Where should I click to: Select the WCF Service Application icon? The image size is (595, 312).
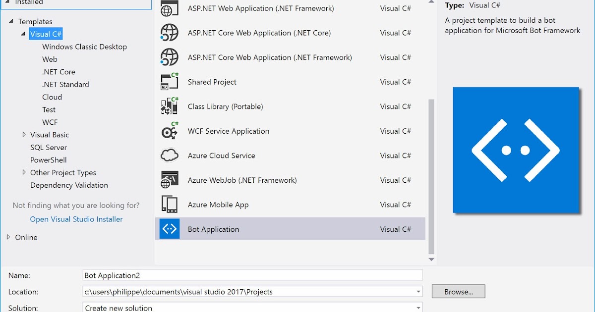click(169, 131)
